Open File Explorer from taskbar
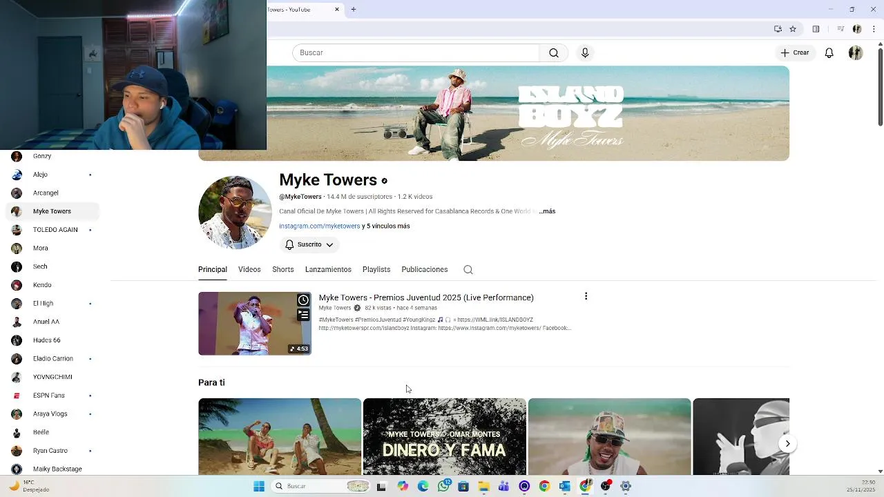The width and height of the screenshot is (884, 497). tap(483, 486)
